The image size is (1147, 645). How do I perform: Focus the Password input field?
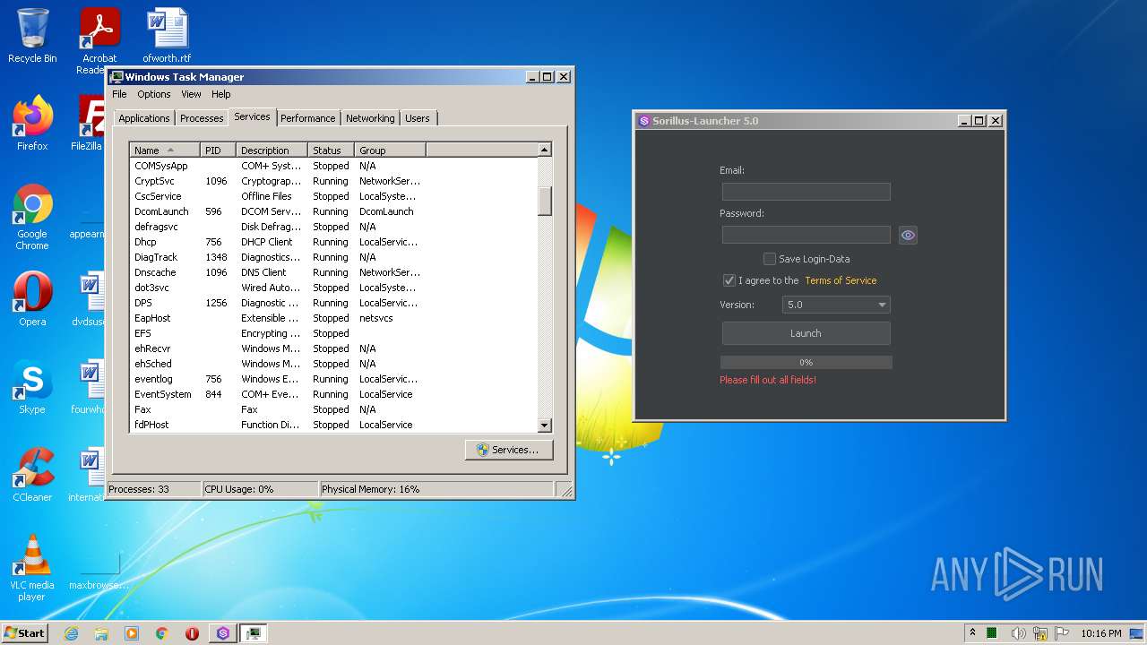(x=806, y=235)
